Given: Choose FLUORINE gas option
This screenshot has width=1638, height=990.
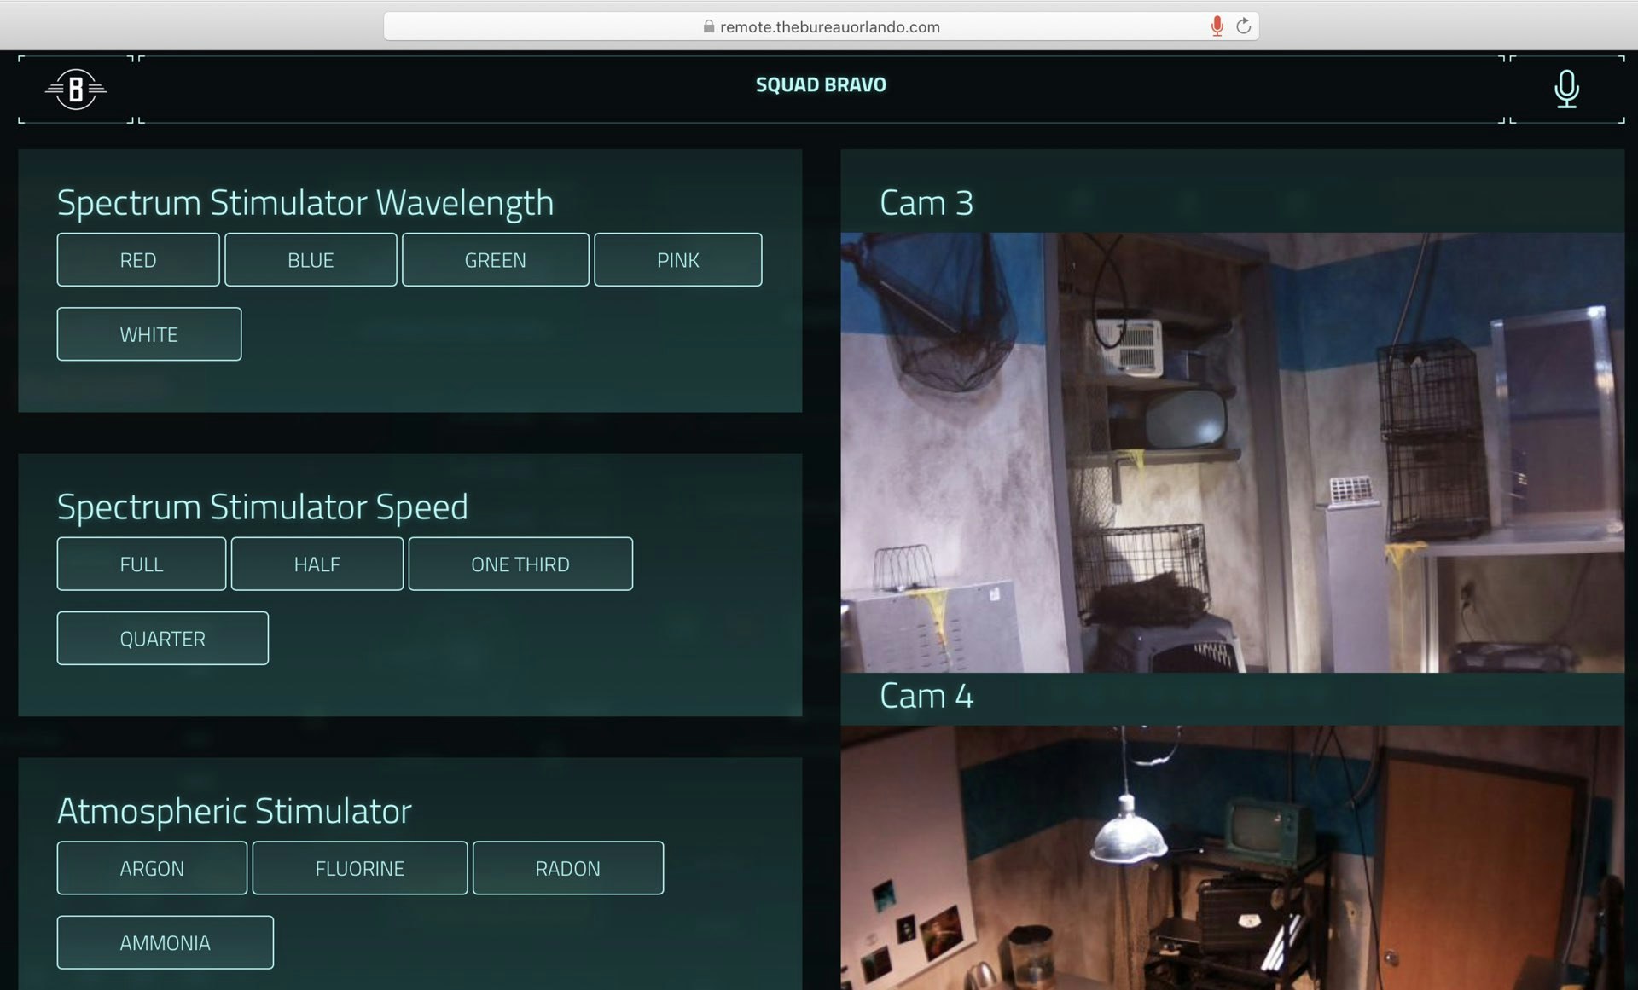Looking at the screenshot, I should (359, 868).
